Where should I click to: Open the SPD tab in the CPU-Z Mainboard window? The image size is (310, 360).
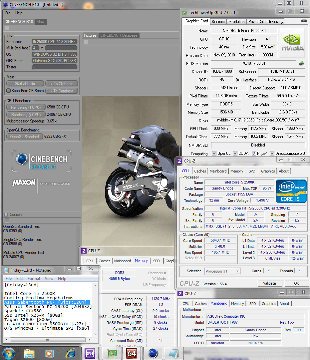252,304
